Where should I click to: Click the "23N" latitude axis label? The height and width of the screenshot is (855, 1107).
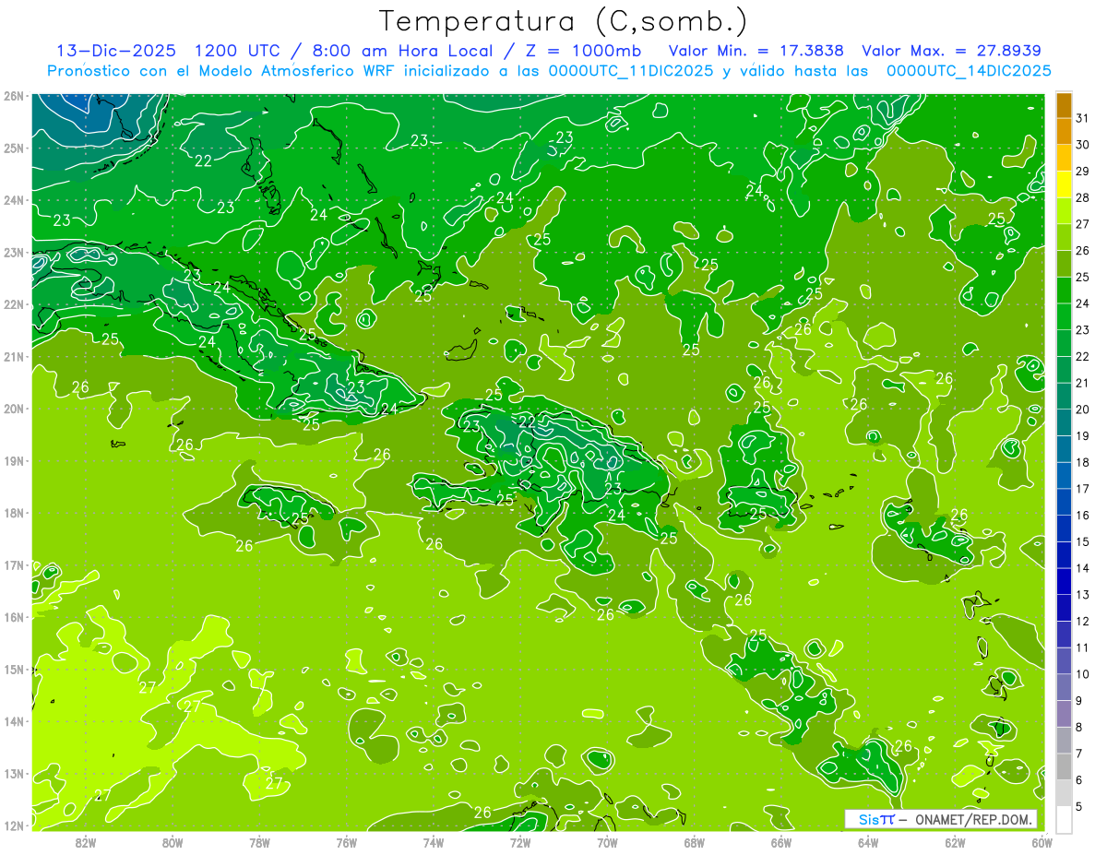(x=13, y=252)
